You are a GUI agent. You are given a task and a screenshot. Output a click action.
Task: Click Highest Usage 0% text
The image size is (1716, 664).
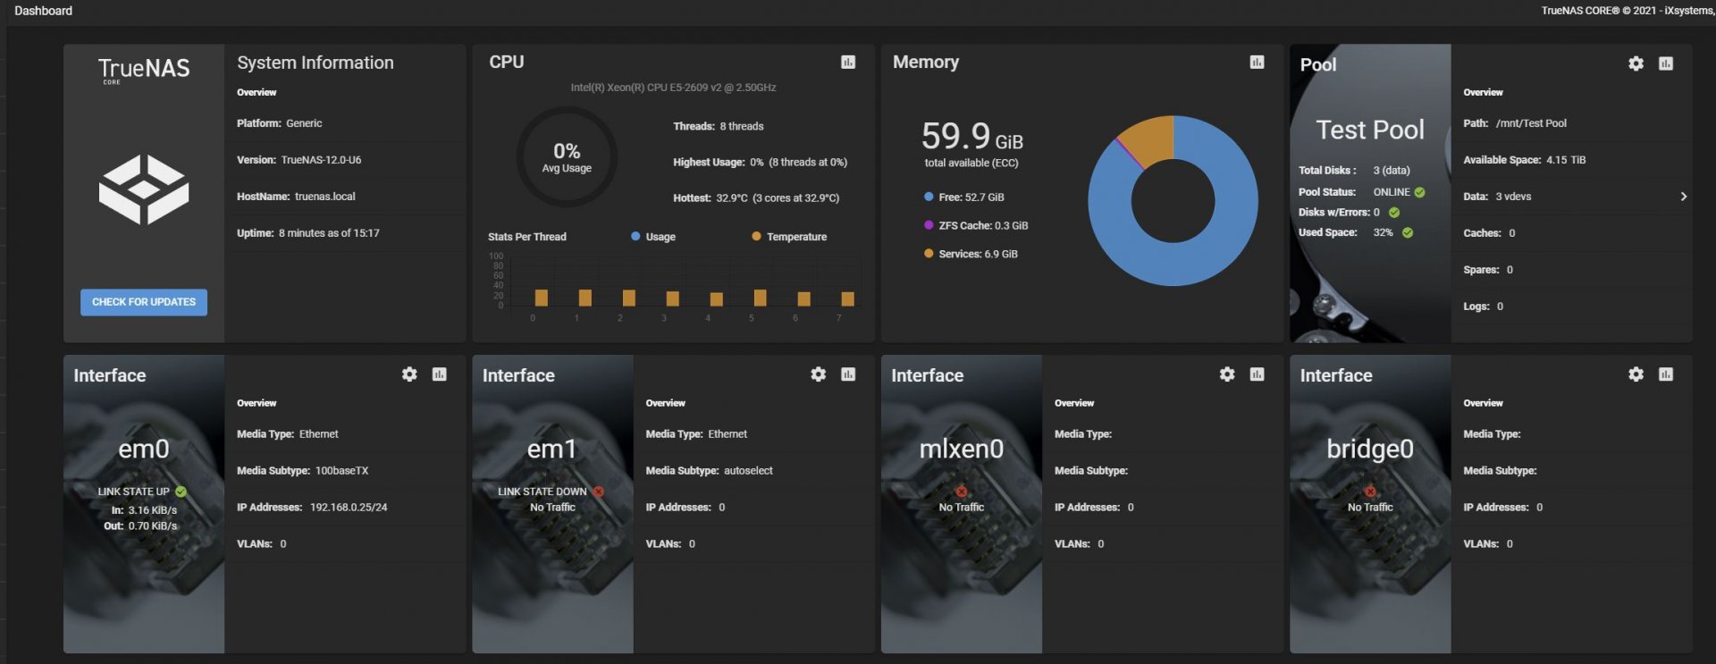click(760, 163)
